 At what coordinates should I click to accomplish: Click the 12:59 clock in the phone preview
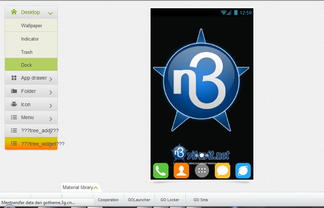(246, 13)
